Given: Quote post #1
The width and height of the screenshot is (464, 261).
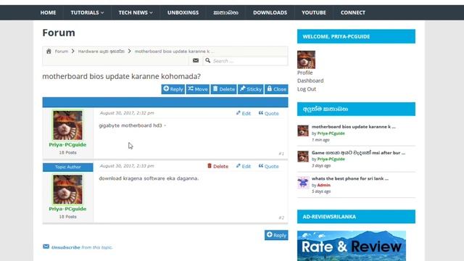Looking at the screenshot, I should 269,113.
